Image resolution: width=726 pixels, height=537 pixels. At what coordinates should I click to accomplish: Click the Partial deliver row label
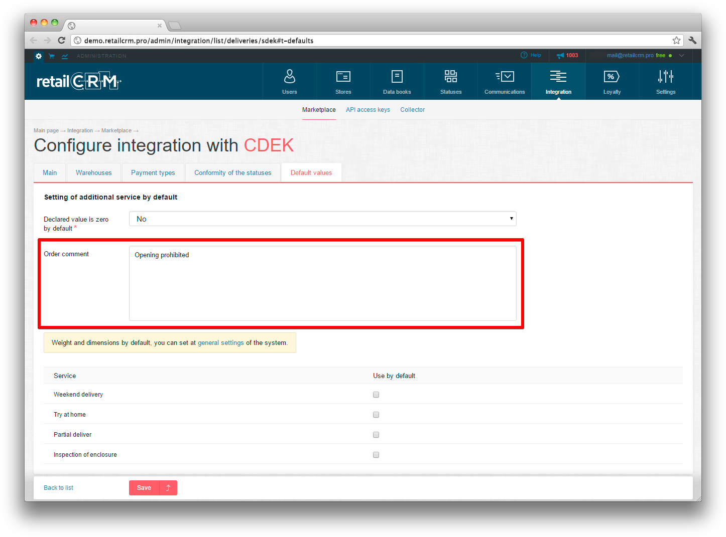73,435
